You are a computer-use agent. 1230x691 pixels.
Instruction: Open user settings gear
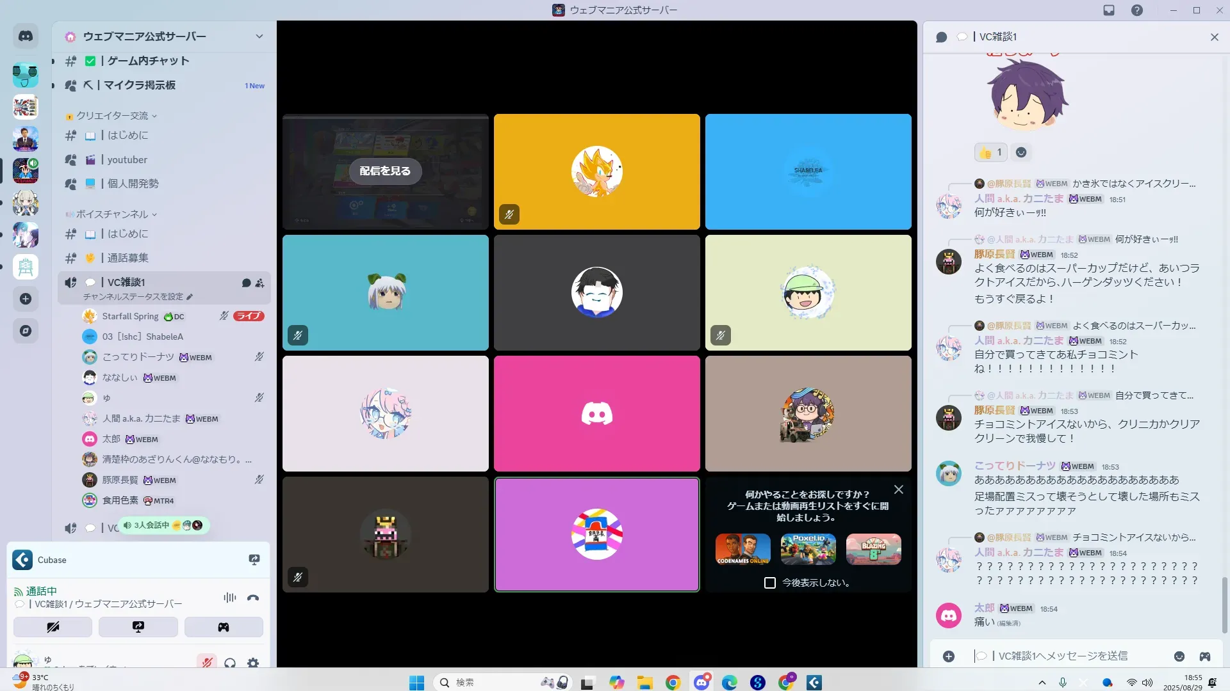[x=253, y=663]
